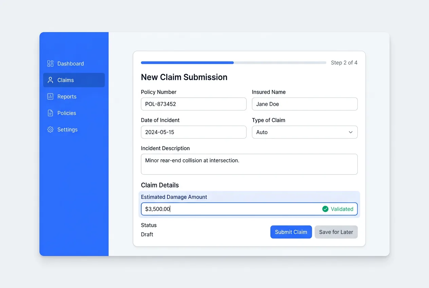Screen dimensions: 429x288
Task: Switch to the Policies section
Action: click(x=67, y=113)
